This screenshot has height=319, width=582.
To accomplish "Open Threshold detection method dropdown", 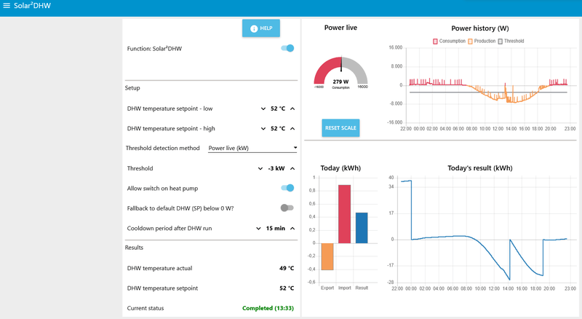I will click(252, 148).
